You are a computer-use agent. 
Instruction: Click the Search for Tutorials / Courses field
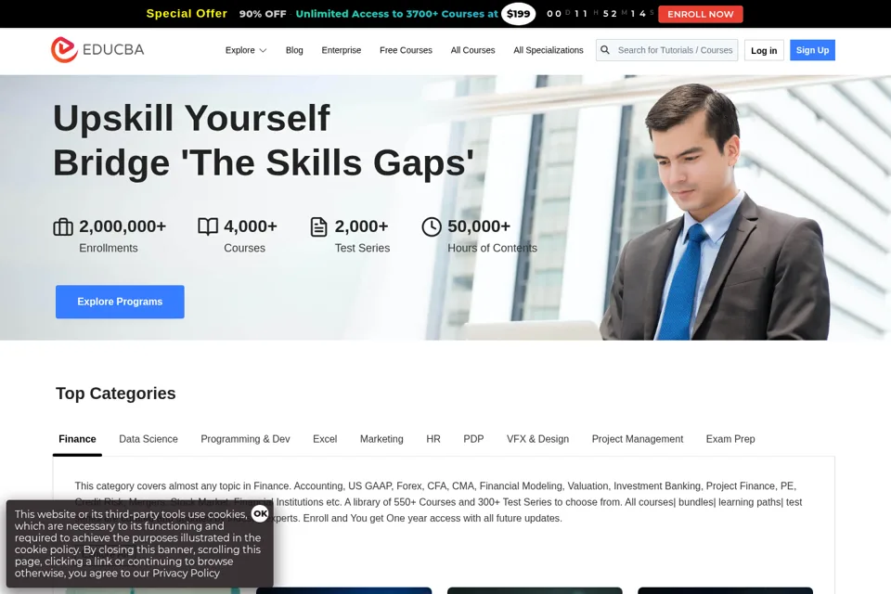pos(666,50)
